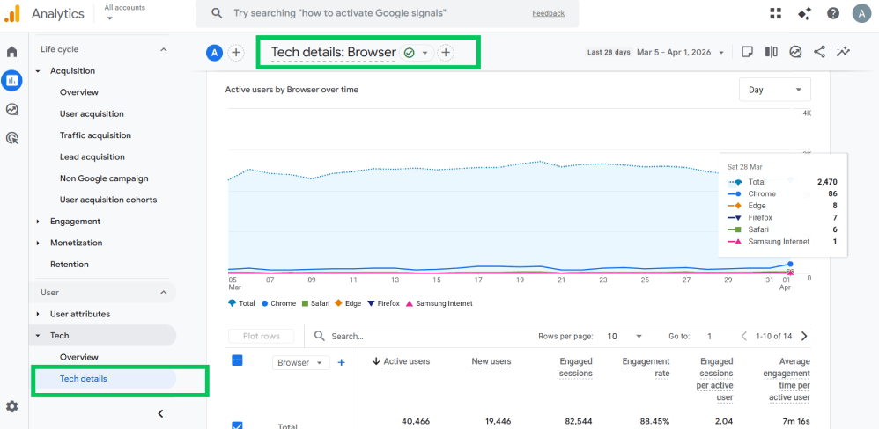Viewport: 879px width, 429px height.
Task: Expand the User attributes tree item
Action: tap(38, 315)
